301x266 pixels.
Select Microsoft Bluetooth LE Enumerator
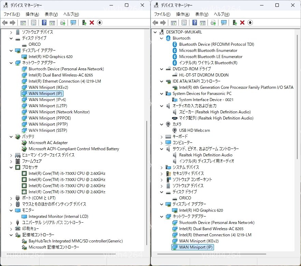point(211,57)
